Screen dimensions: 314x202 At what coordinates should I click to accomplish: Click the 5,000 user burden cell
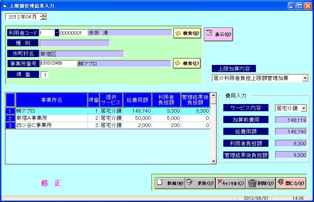pyautogui.click(x=166, y=118)
